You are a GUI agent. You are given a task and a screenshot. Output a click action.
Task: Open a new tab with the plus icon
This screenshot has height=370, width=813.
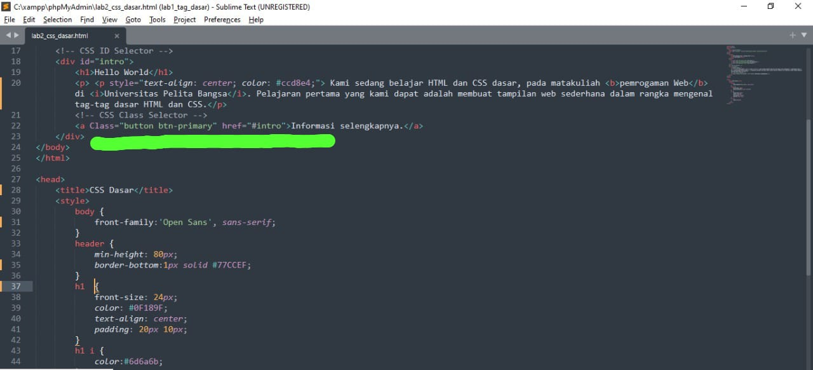click(791, 35)
